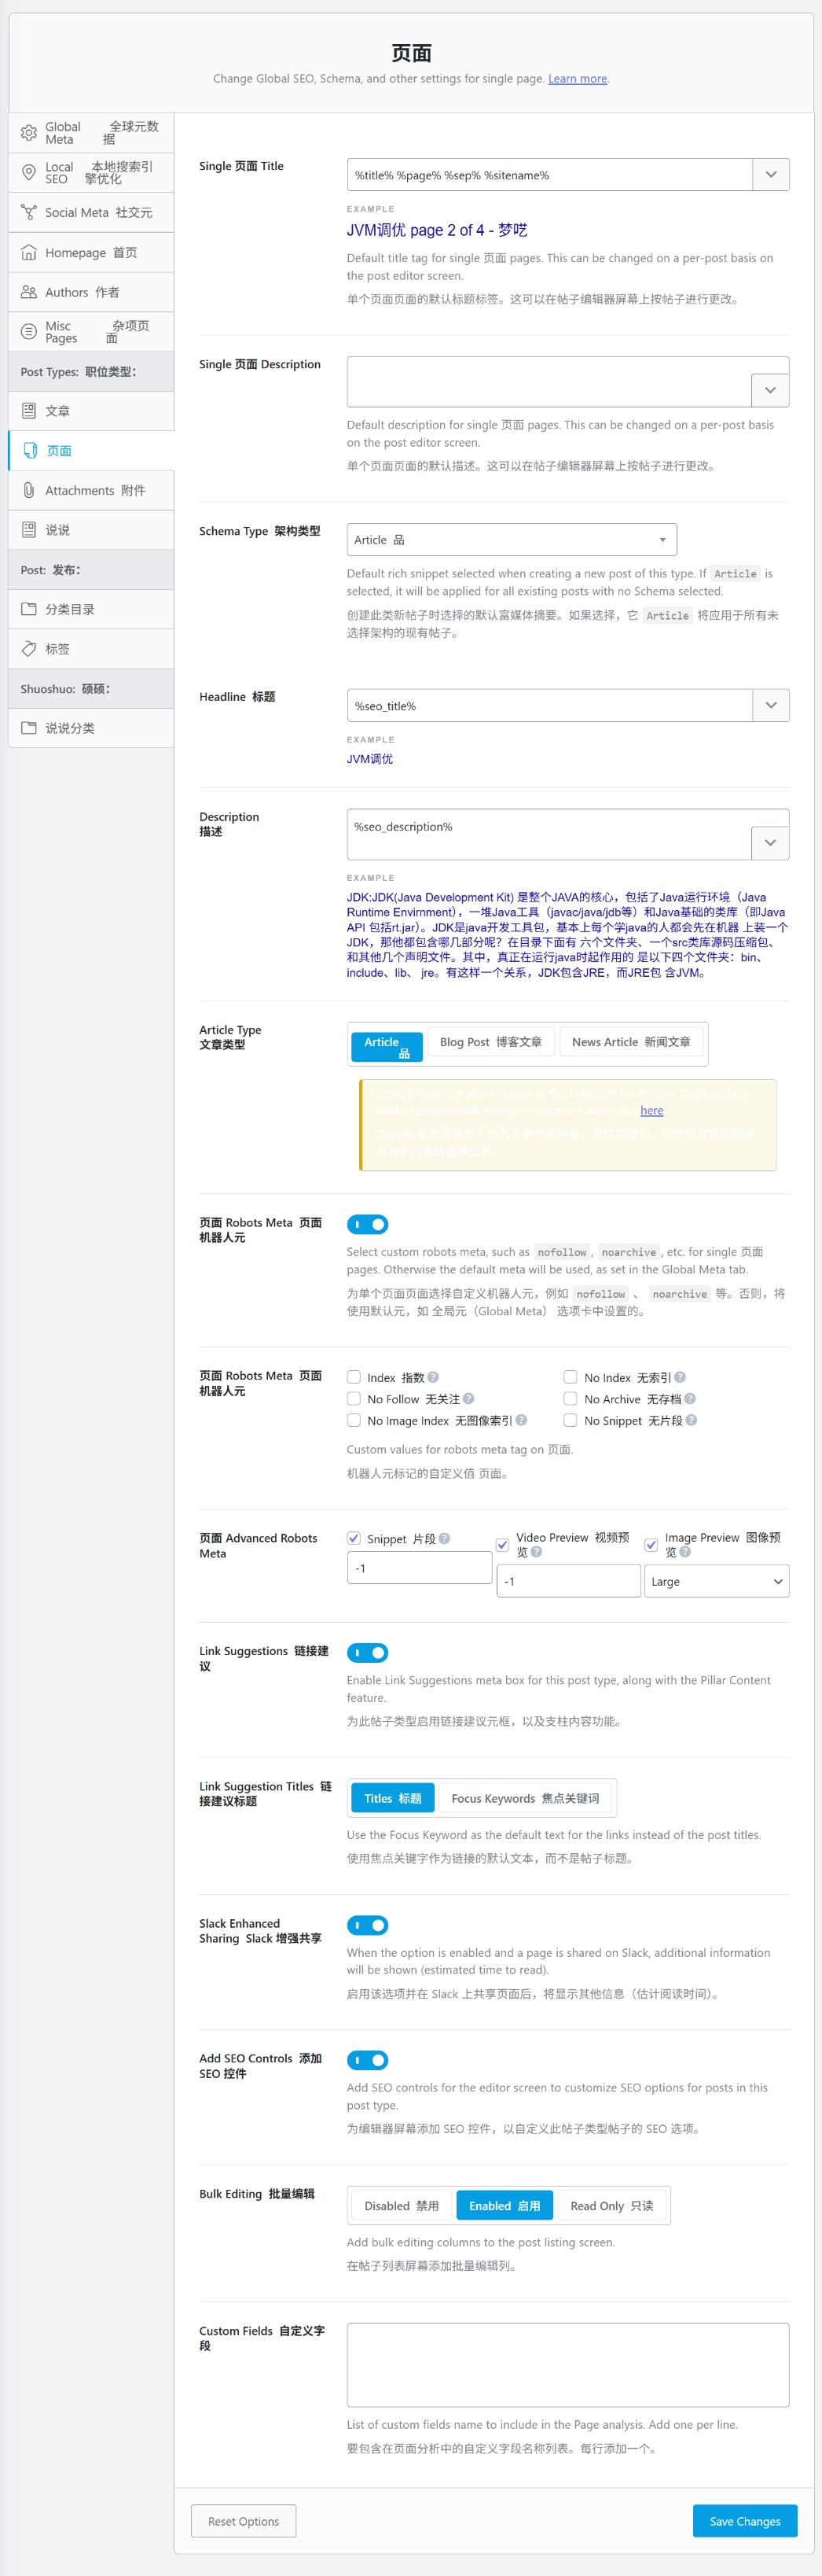Screen dimensions: 822x2576
Task: Click help icon beside No Follow
Action: pos(468,1399)
